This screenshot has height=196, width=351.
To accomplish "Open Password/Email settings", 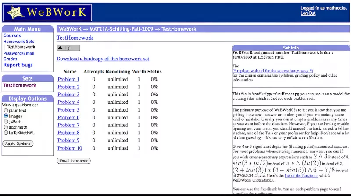I will pyautogui.click(x=19, y=53).
